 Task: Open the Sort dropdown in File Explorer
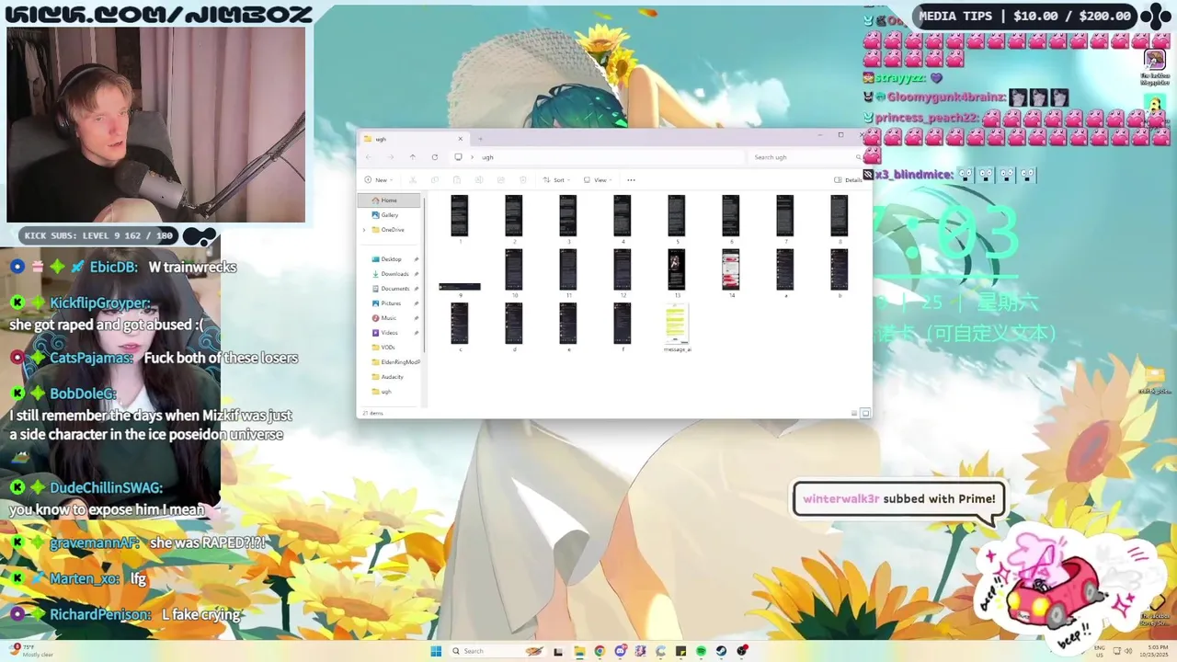(x=555, y=180)
